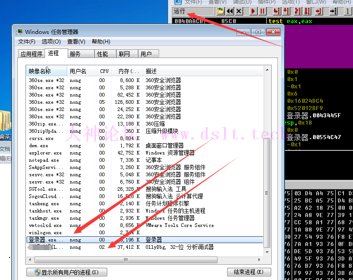Click the horizontal scrollbar thumb

tap(126, 260)
